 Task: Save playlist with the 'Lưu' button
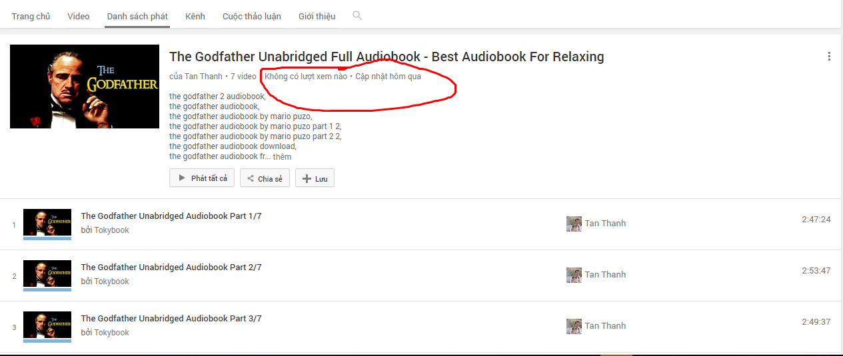tap(315, 178)
